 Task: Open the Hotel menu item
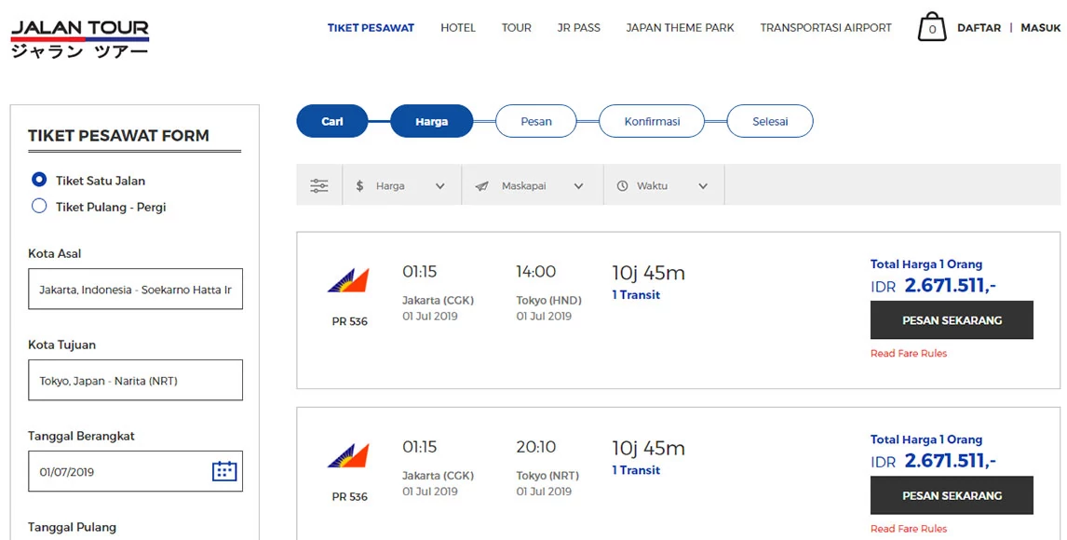(x=458, y=28)
